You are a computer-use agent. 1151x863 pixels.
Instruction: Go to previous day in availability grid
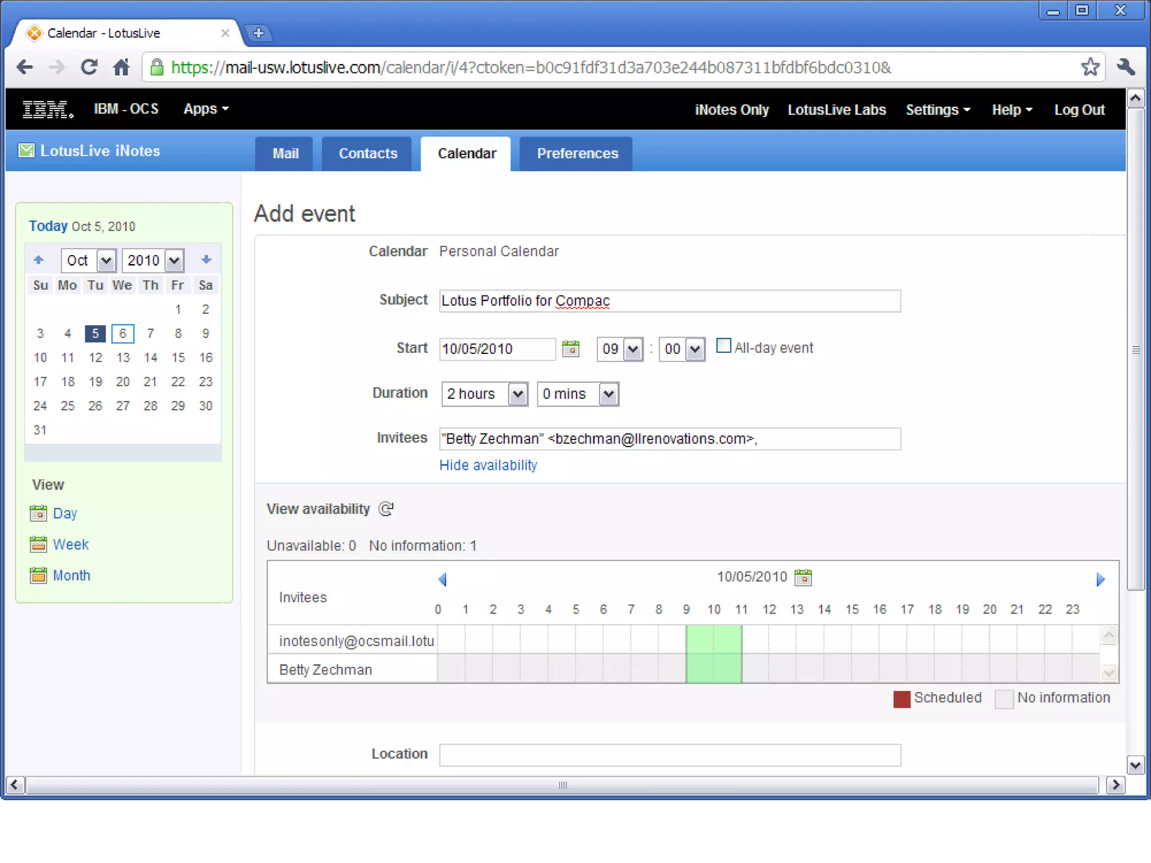[x=442, y=579]
